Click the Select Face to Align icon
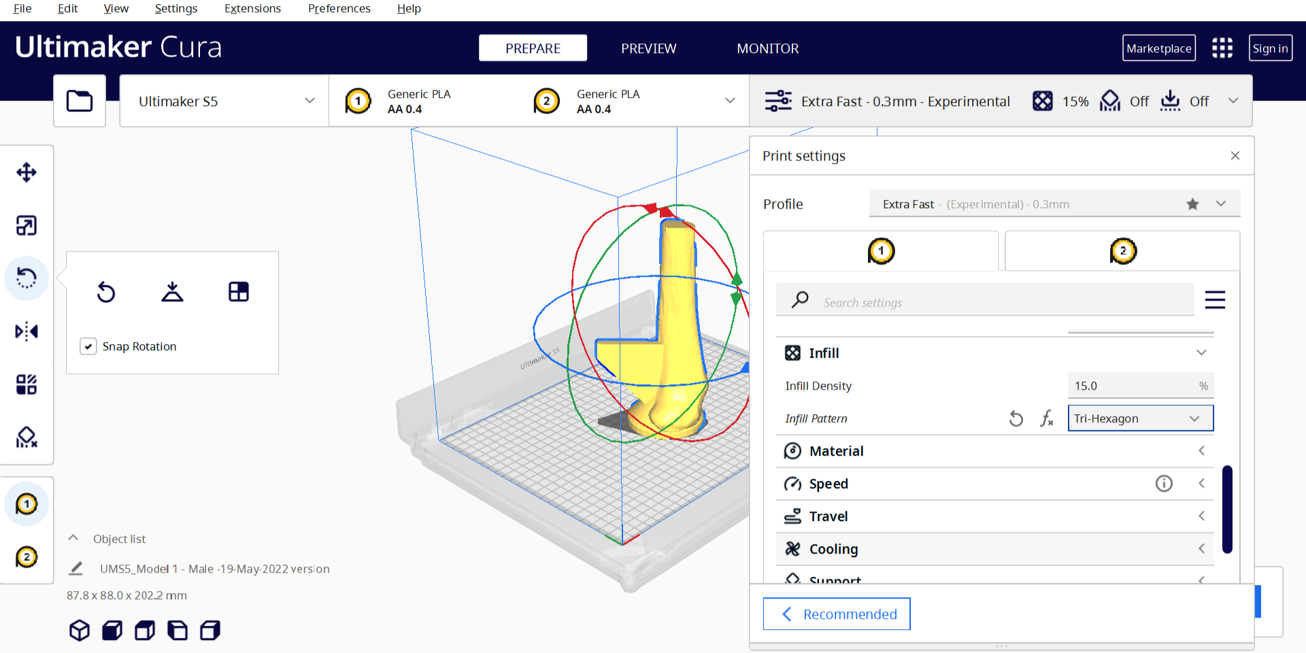The height and width of the screenshot is (653, 1306). [238, 292]
